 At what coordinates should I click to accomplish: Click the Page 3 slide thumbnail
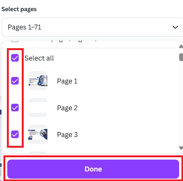coord(38,134)
